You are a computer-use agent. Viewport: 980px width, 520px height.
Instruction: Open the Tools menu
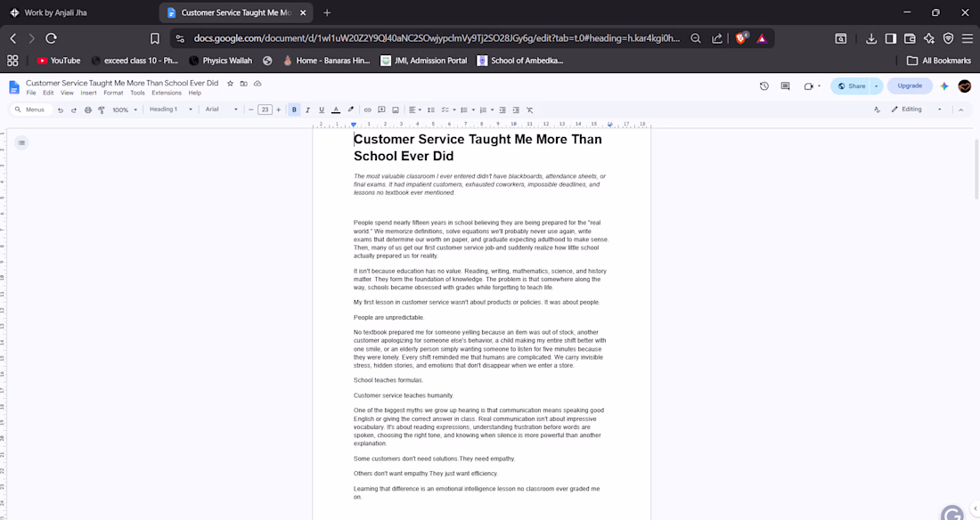point(137,93)
